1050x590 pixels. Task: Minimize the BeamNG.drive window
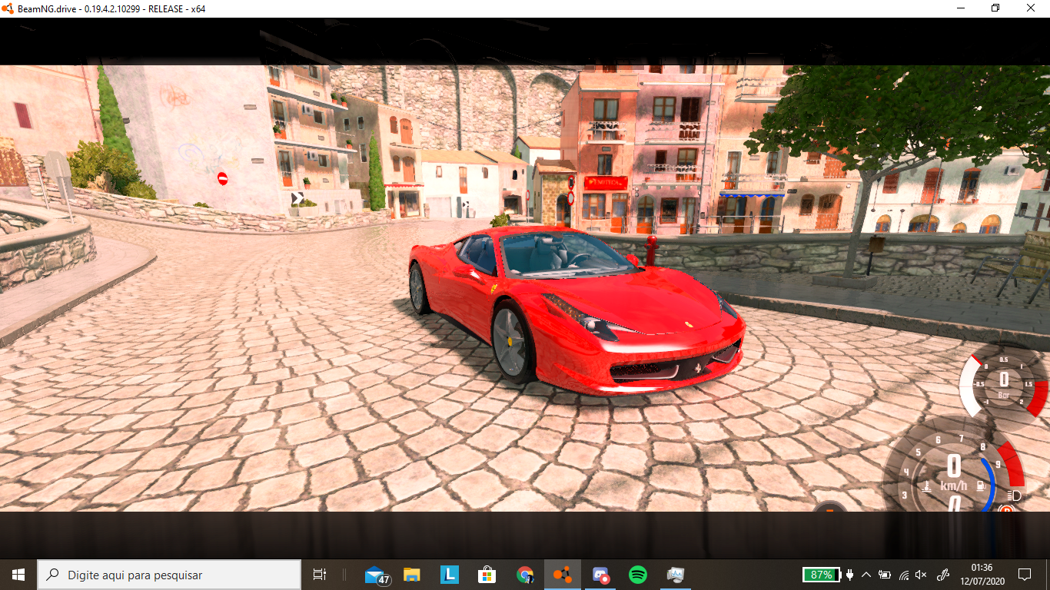(961, 8)
